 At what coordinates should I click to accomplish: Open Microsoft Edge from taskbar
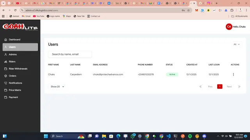118,136
